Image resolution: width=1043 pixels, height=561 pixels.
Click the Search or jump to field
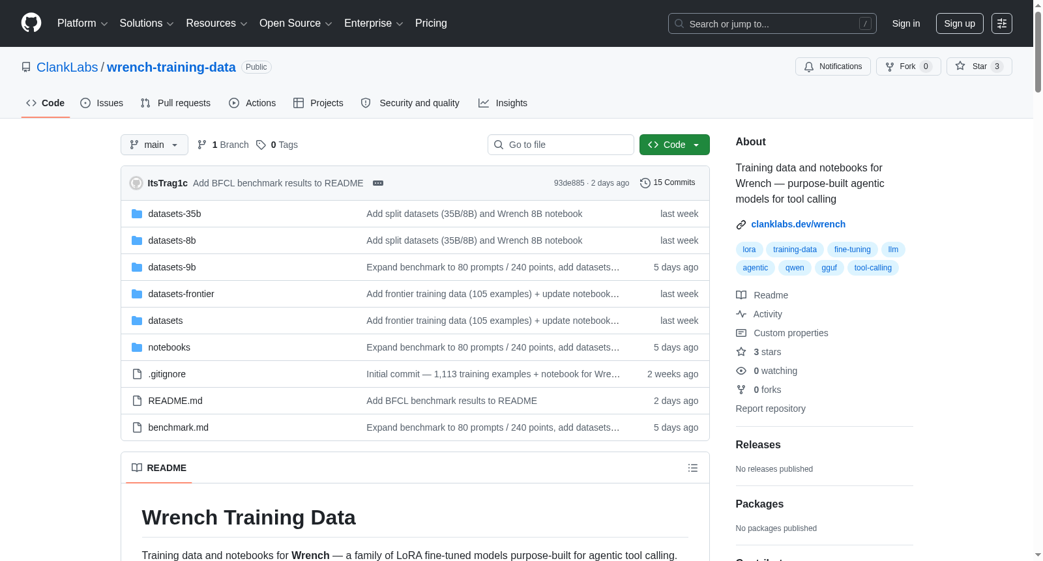[x=772, y=23]
